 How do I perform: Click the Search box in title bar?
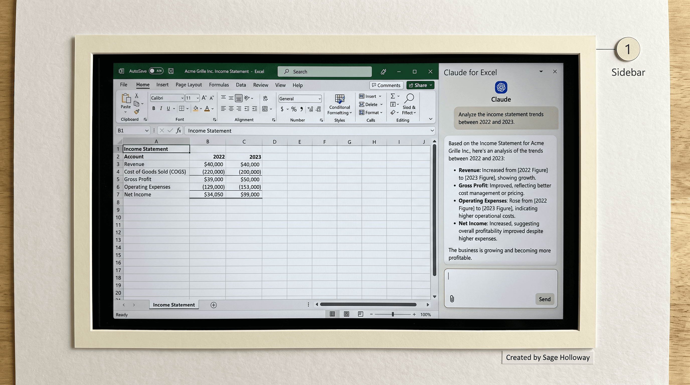[x=324, y=71]
